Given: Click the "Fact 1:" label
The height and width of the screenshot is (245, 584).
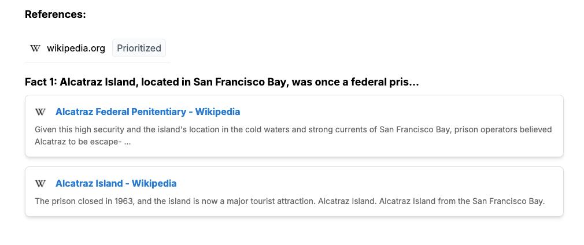Looking at the screenshot, I should tap(41, 82).
